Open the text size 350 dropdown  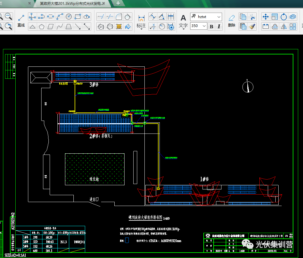[204, 26]
